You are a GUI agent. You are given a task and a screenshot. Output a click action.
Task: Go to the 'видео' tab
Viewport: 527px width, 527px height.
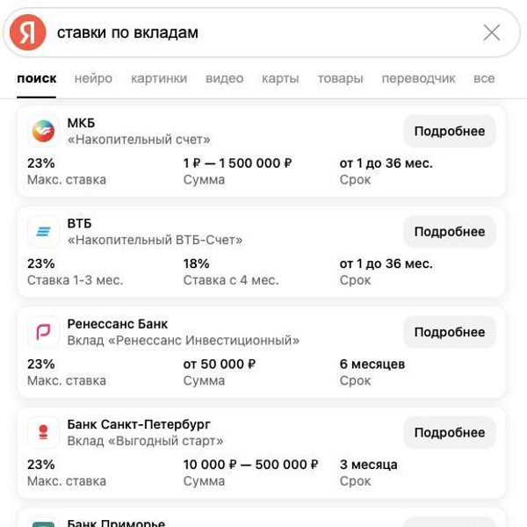point(224,78)
